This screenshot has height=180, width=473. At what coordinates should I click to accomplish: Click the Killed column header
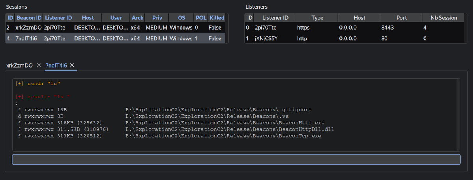(x=217, y=18)
